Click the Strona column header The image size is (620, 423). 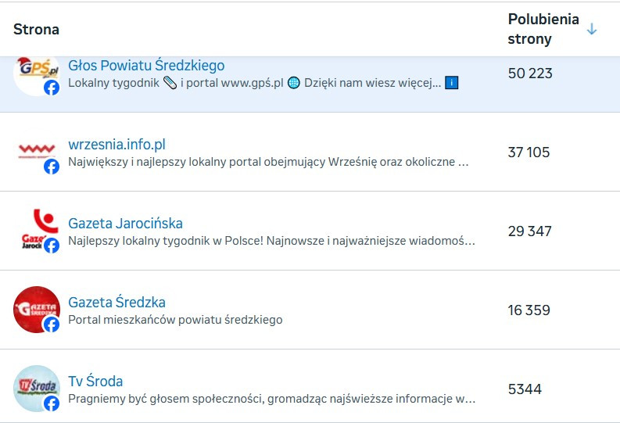pyautogui.click(x=36, y=29)
